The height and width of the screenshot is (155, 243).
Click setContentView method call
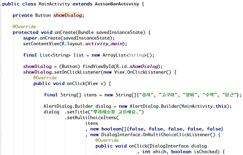point(41,44)
